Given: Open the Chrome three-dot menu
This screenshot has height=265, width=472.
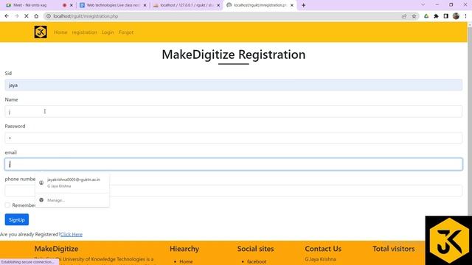Looking at the screenshot, I should [x=465, y=16].
